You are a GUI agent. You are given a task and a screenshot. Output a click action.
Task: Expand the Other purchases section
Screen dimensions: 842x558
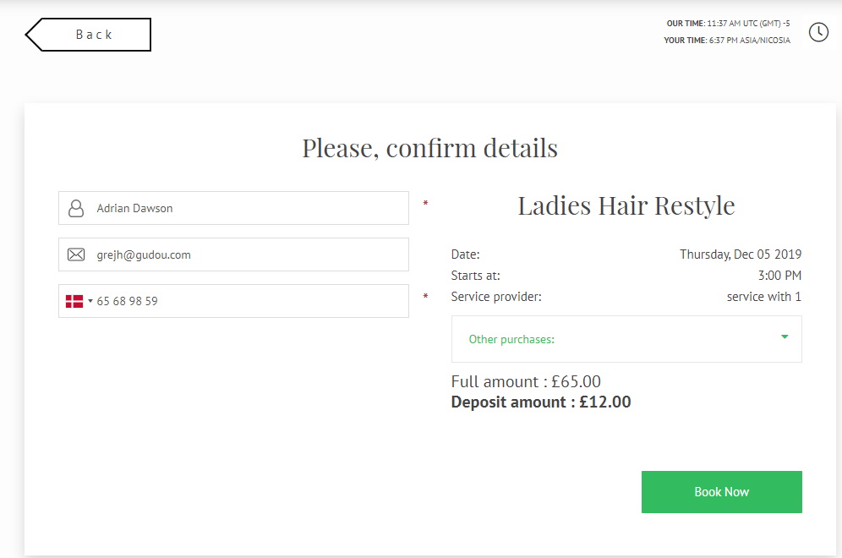[626, 339]
